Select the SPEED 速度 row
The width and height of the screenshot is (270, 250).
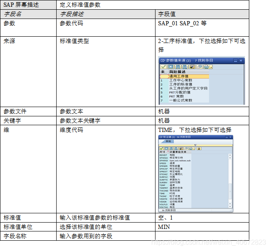(175, 163)
